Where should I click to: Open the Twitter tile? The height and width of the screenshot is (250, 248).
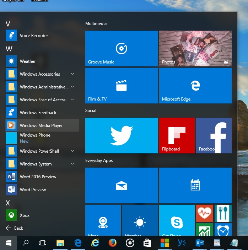pos(122,136)
